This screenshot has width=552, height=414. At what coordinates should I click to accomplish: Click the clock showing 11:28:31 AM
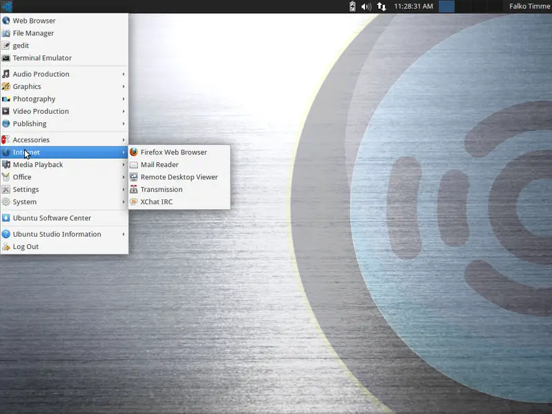413,6
